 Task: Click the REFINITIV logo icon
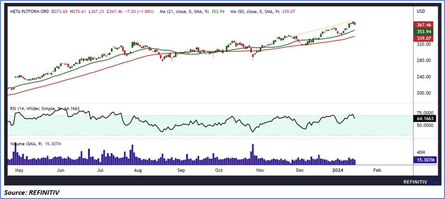tap(434, 182)
